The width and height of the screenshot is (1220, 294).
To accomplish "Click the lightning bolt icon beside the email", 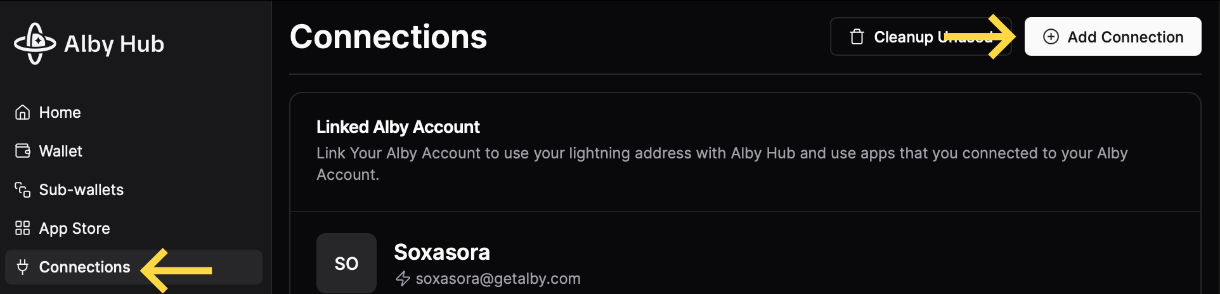I will click(403, 279).
